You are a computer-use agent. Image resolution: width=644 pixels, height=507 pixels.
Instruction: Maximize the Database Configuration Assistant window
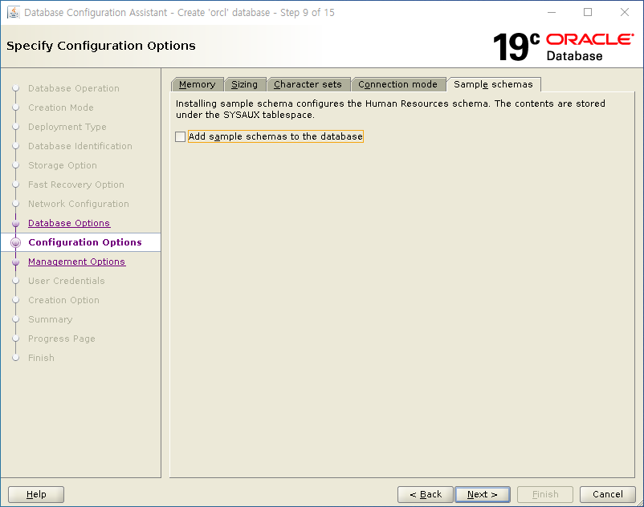click(x=588, y=12)
